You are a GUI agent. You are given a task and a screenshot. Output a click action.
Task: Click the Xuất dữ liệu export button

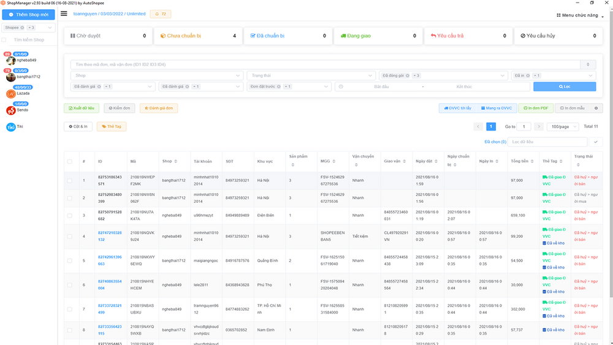[x=82, y=108]
